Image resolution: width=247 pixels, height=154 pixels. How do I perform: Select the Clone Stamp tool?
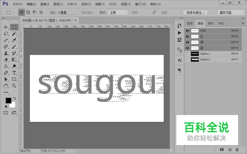point(6,53)
